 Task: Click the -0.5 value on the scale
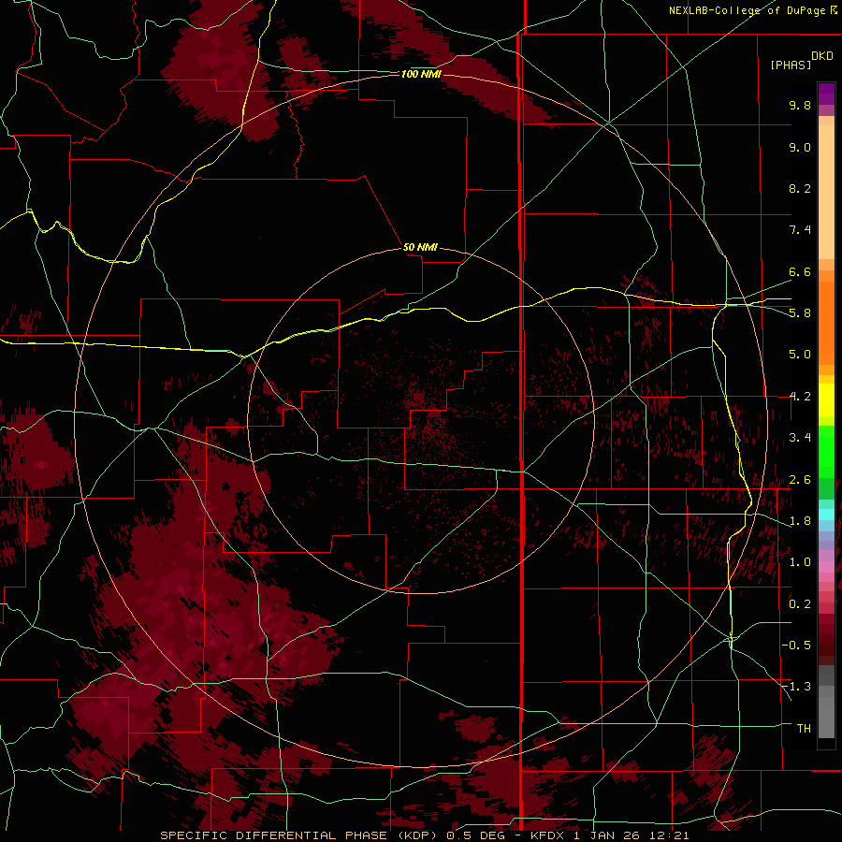click(x=797, y=646)
